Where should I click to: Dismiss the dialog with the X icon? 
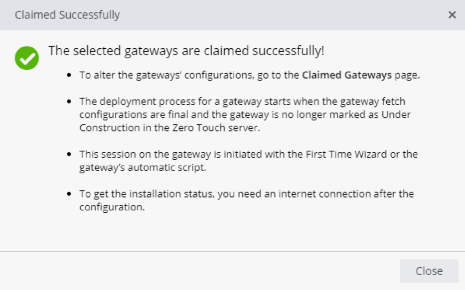point(452,15)
